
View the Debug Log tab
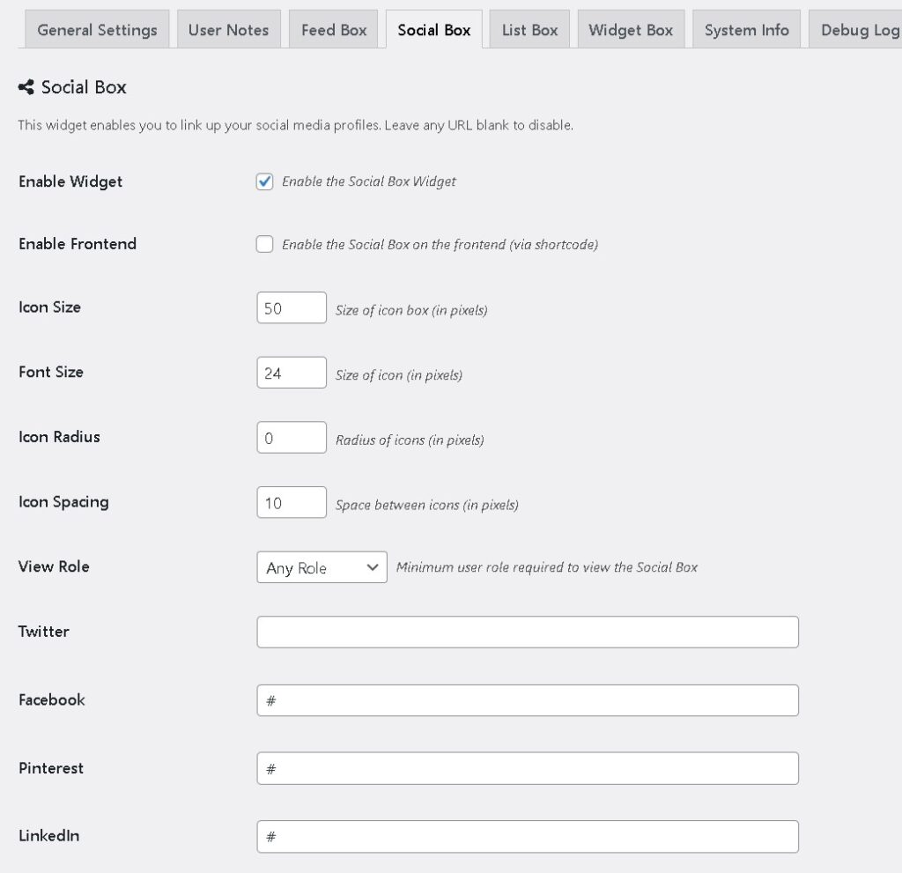click(x=858, y=30)
